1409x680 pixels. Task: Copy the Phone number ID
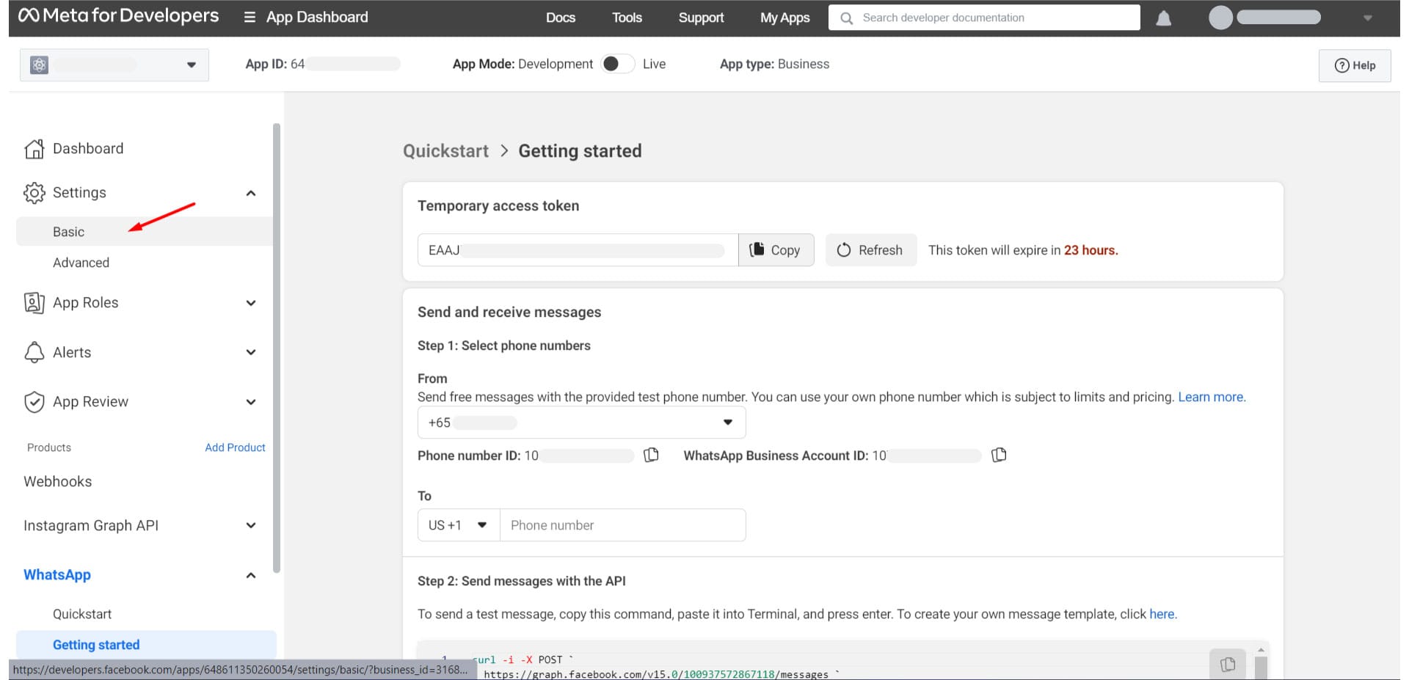click(651, 456)
